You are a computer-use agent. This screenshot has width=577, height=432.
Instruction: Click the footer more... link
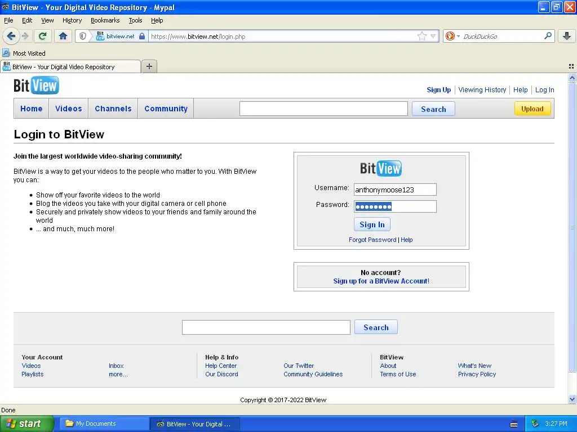(x=118, y=374)
